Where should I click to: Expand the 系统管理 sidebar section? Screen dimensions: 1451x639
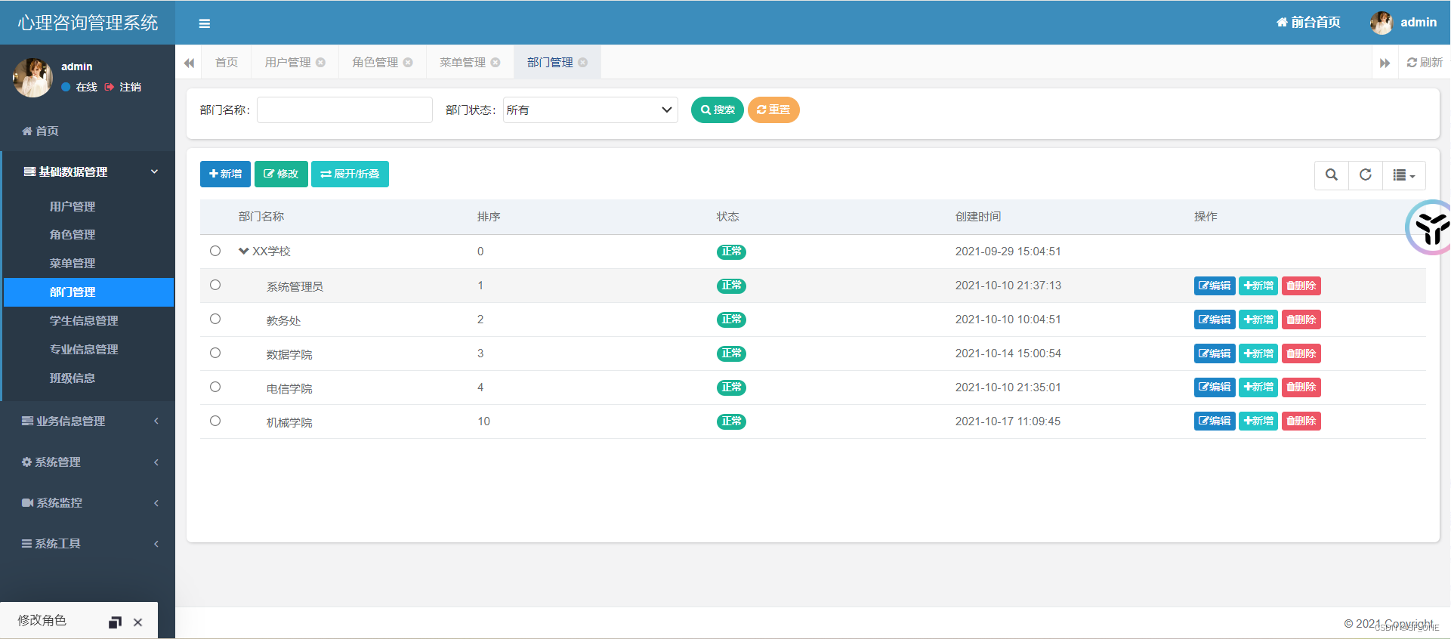pos(88,462)
